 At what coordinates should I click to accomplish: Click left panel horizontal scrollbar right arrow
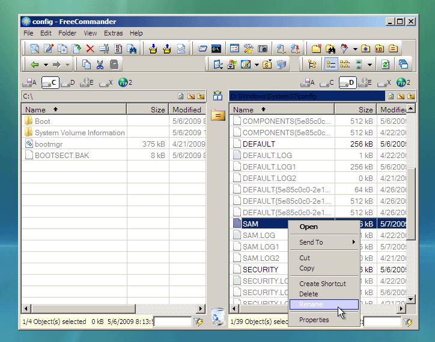[201, 309]
